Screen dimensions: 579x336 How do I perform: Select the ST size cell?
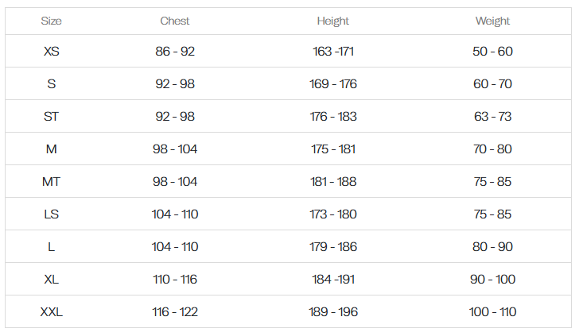[x=52, y=117]
